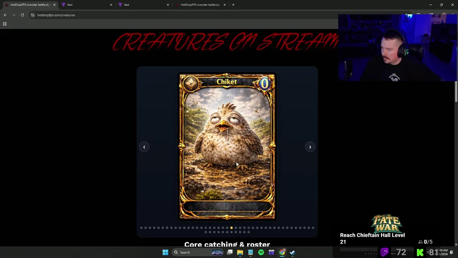The image size is (458, 258).
Task: Select the last dot in second dot row
Action: tap(248, 232)
